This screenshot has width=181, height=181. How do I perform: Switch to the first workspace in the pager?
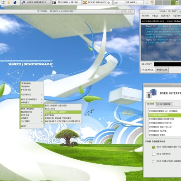coord(159,3)
